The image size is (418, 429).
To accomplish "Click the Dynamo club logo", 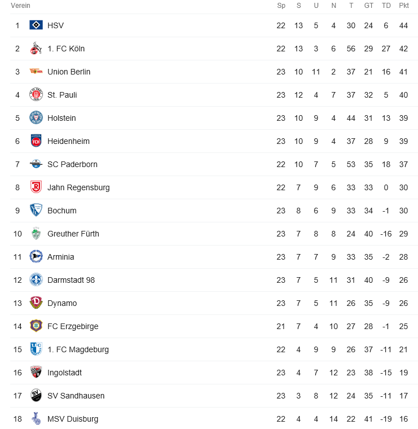I will pyautogui.click(x=36, y=303).
